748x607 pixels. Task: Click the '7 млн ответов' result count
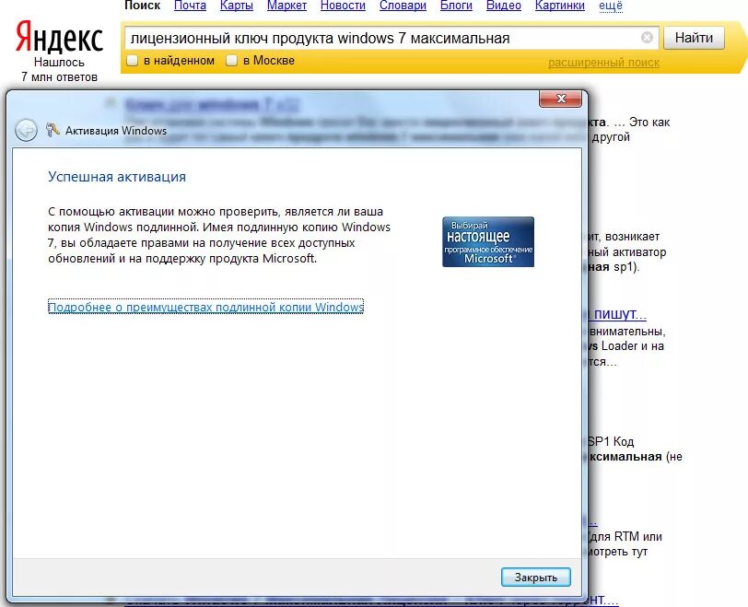[59, 76]
